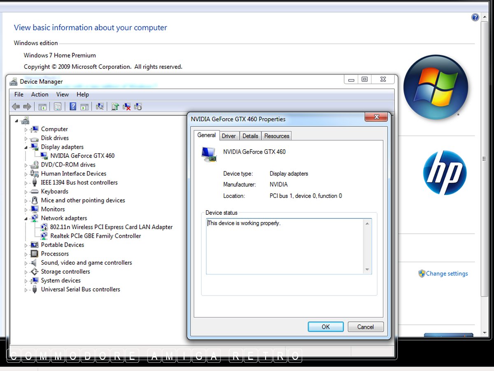Open the Details tab in Properties
This screenshot has width=494, height=371.
[250, 136]
